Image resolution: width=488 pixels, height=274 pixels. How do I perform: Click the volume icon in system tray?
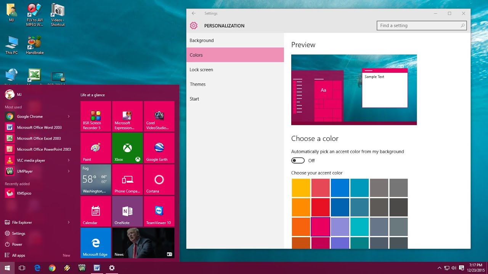[x=454, y=268]
